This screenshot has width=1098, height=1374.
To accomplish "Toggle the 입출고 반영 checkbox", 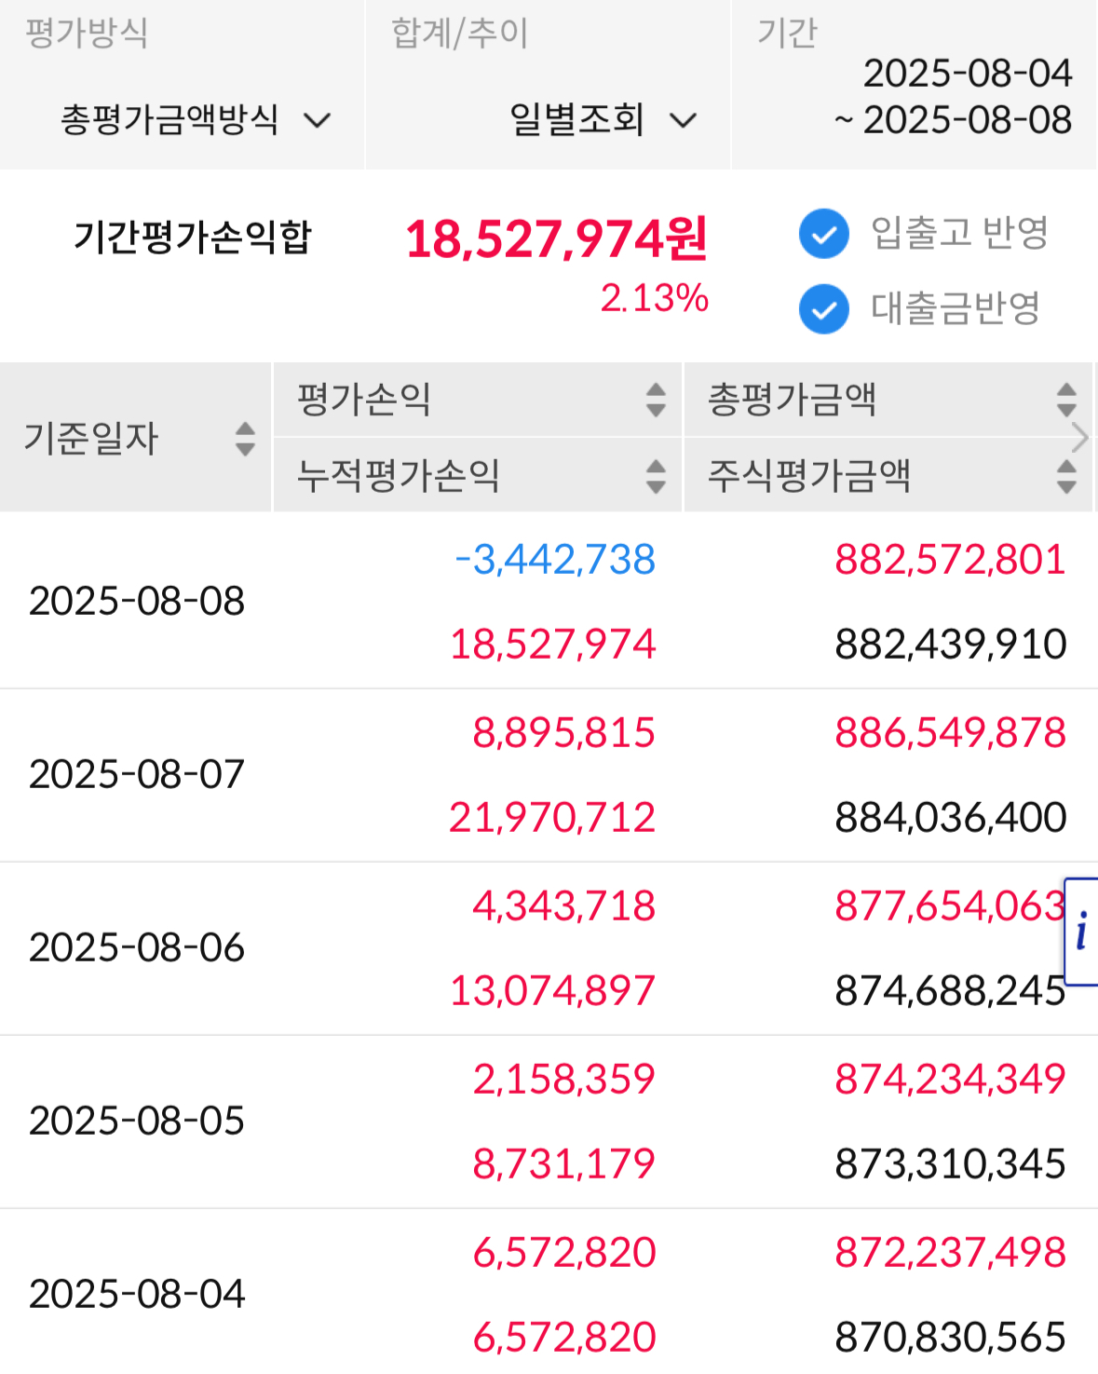I will (x=824, y=234).
